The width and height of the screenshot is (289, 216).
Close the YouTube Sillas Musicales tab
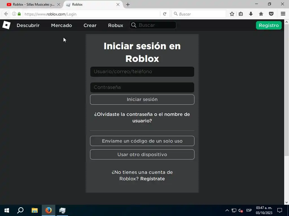(59, 4)
